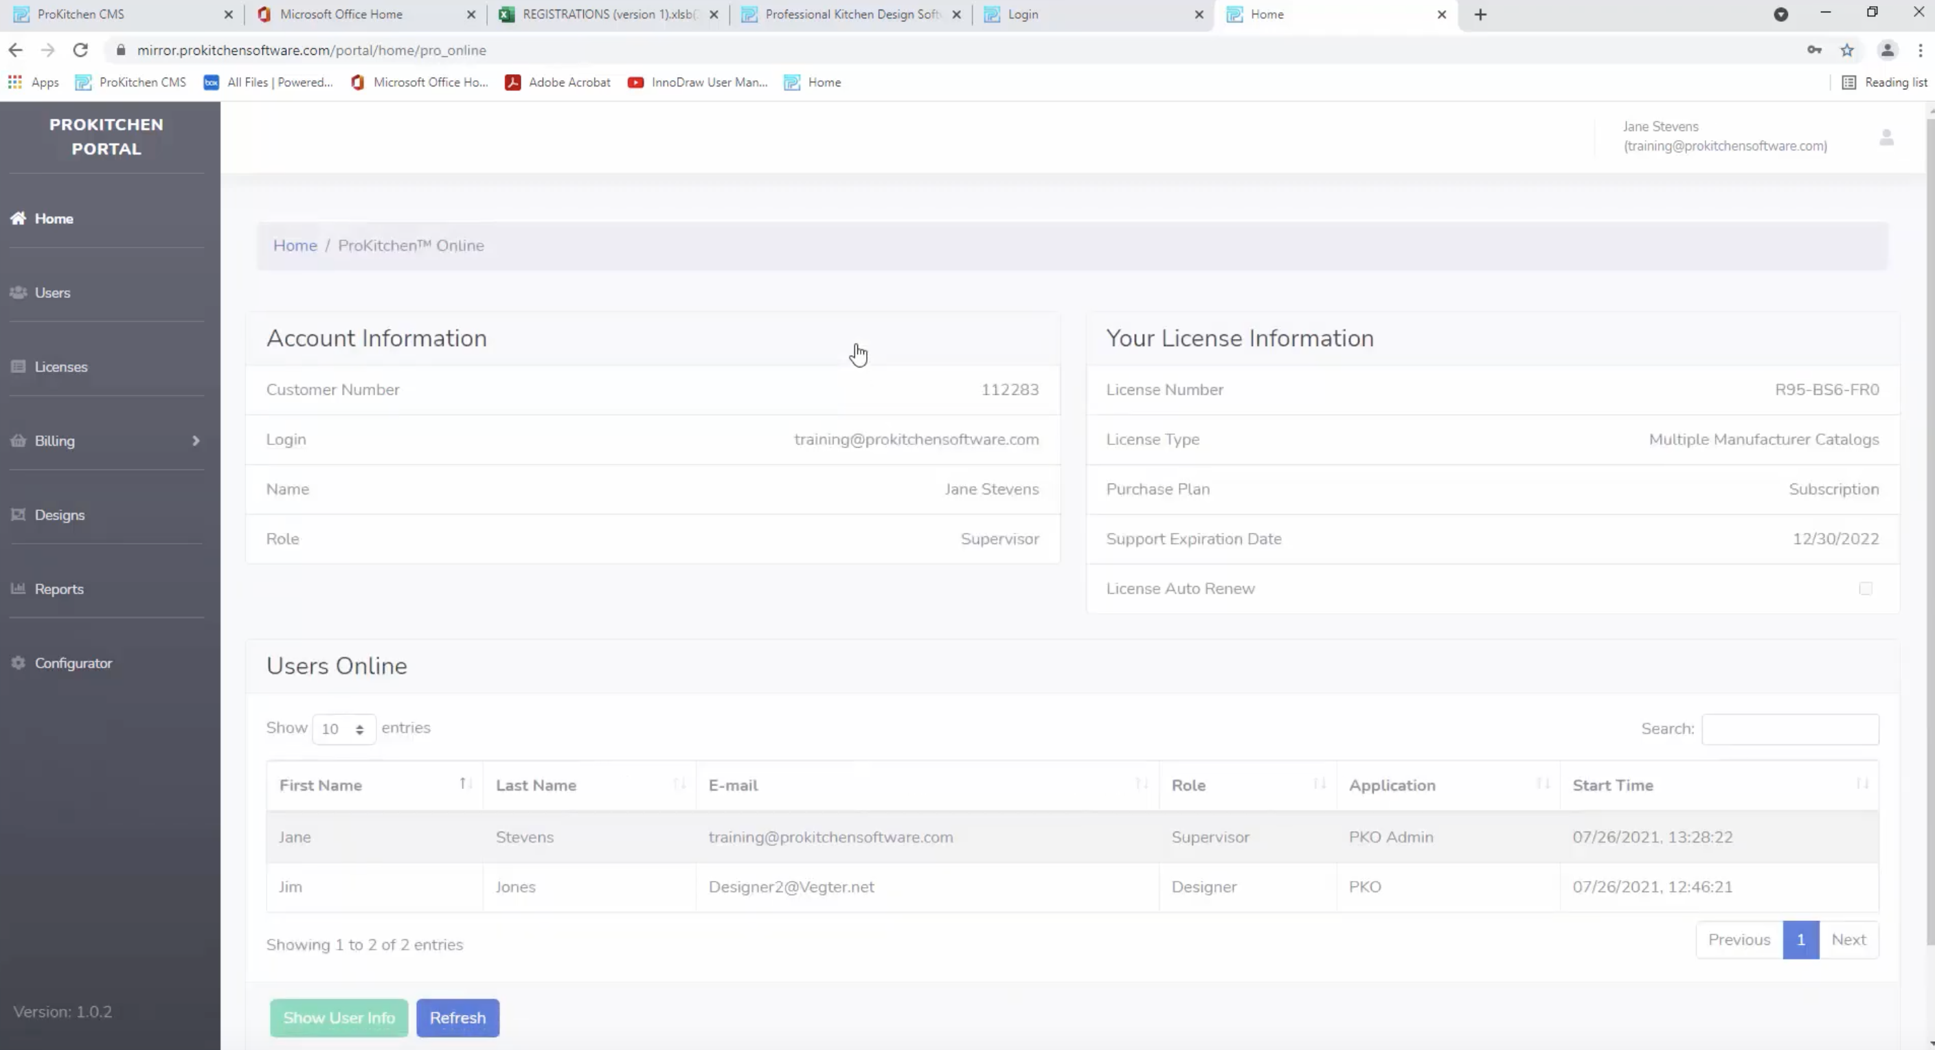1935x1050 pixels.
Task: Click the Refresh button under the table
Action: point(457,1018)
